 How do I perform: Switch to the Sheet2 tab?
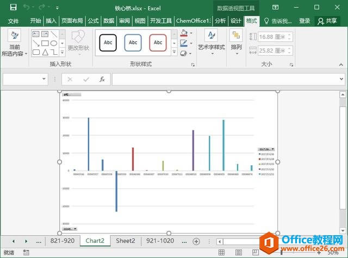[x=126, y=241]
